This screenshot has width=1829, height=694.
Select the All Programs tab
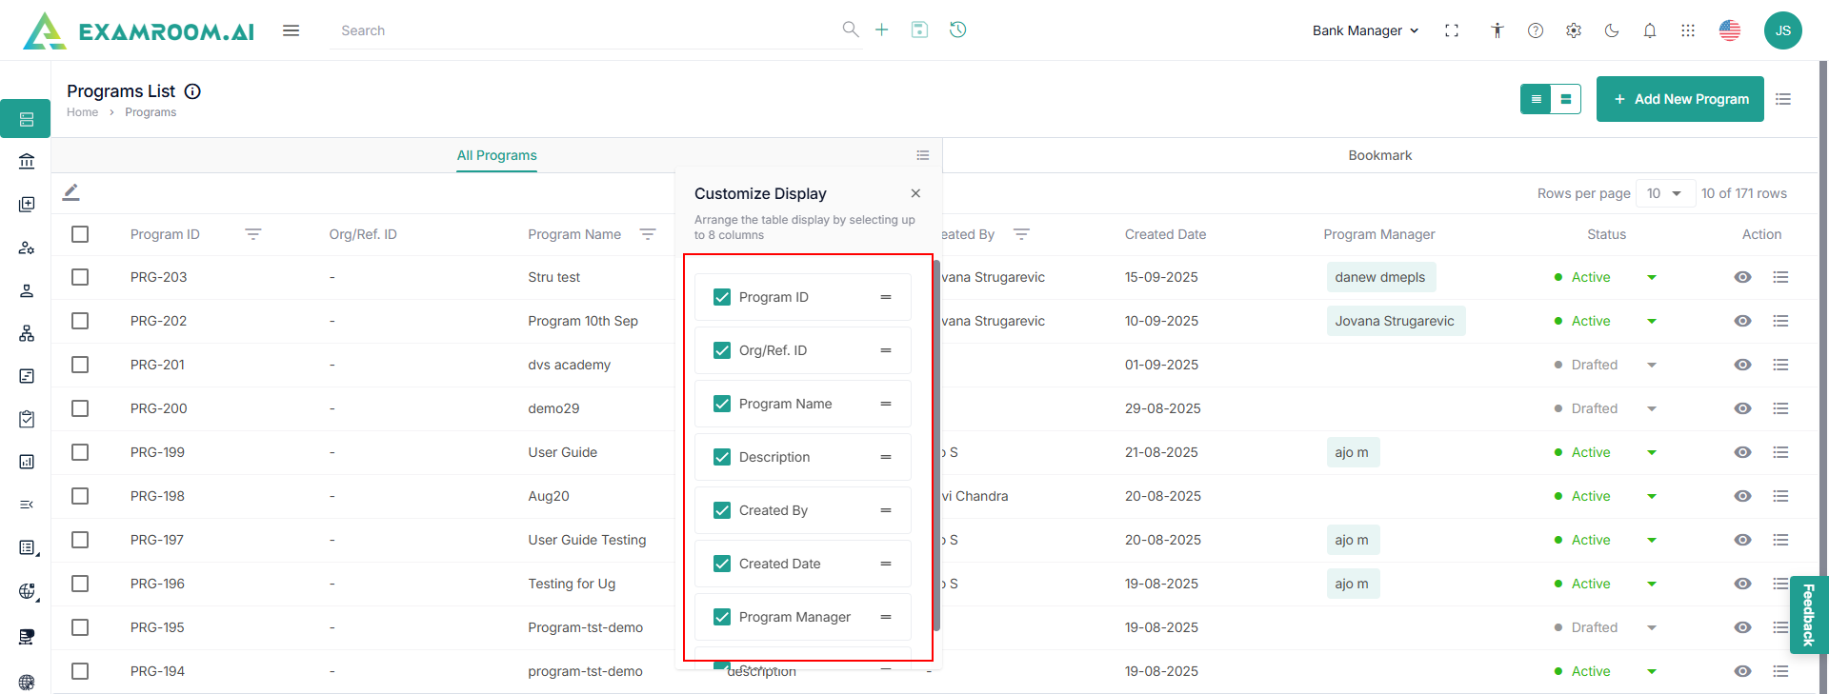coord(496,155)
